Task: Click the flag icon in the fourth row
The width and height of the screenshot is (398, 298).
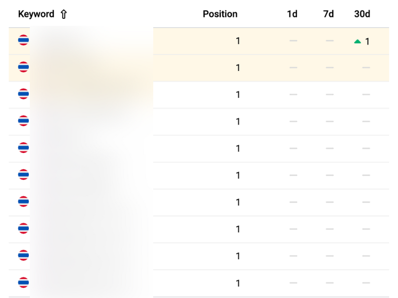Action: pyautogui.click(x=23, y=121)
